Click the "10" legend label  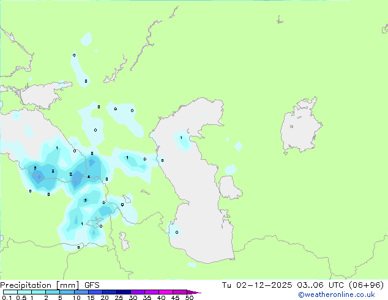(76, 298)
